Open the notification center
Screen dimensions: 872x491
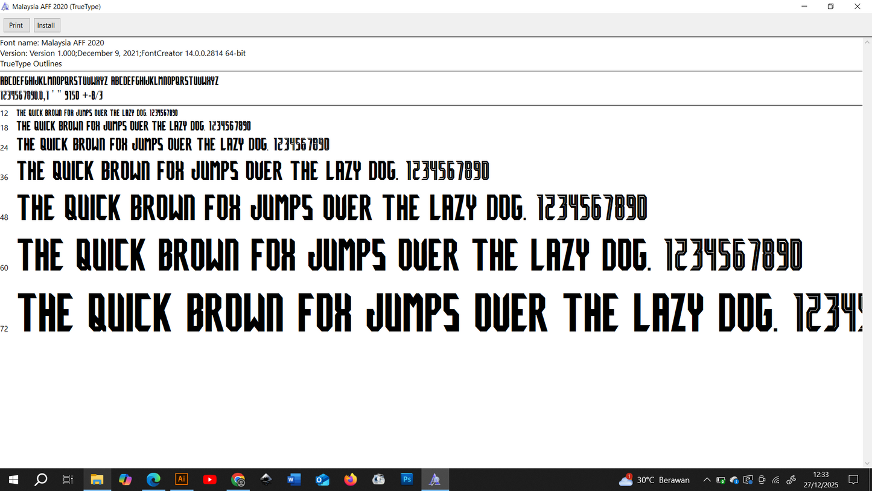click(853, 480)
